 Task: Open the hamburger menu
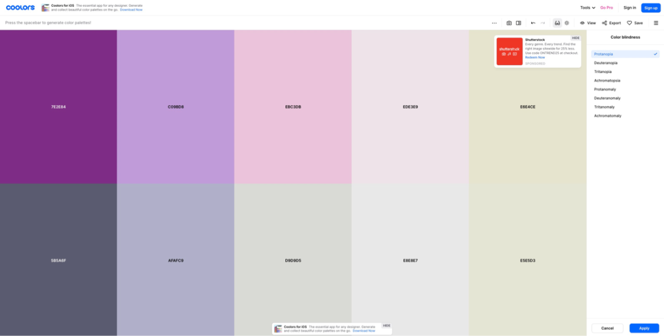(x=656, y=23)
